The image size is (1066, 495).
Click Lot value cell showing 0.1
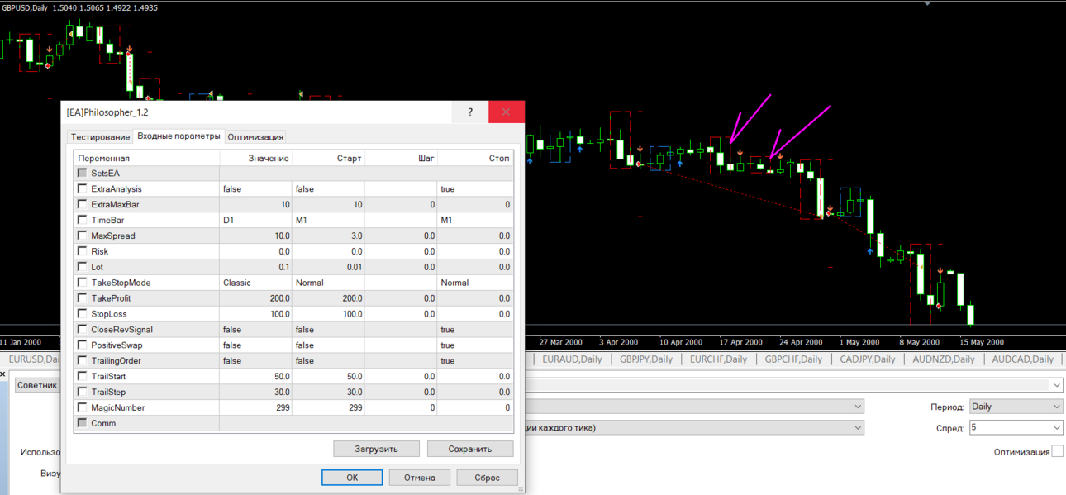256,267
